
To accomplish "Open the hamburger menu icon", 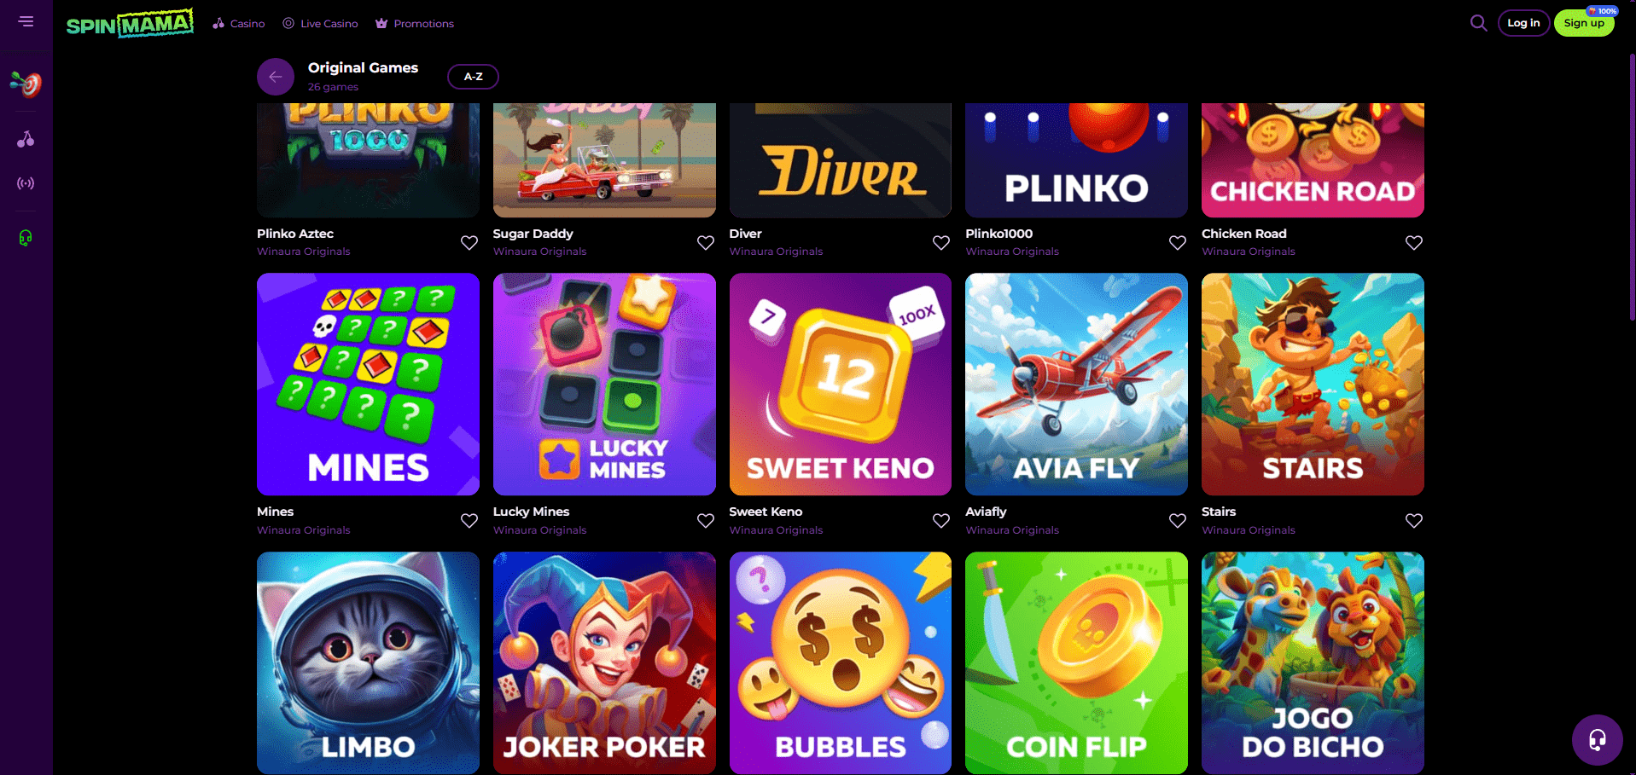I will point(26,21).
